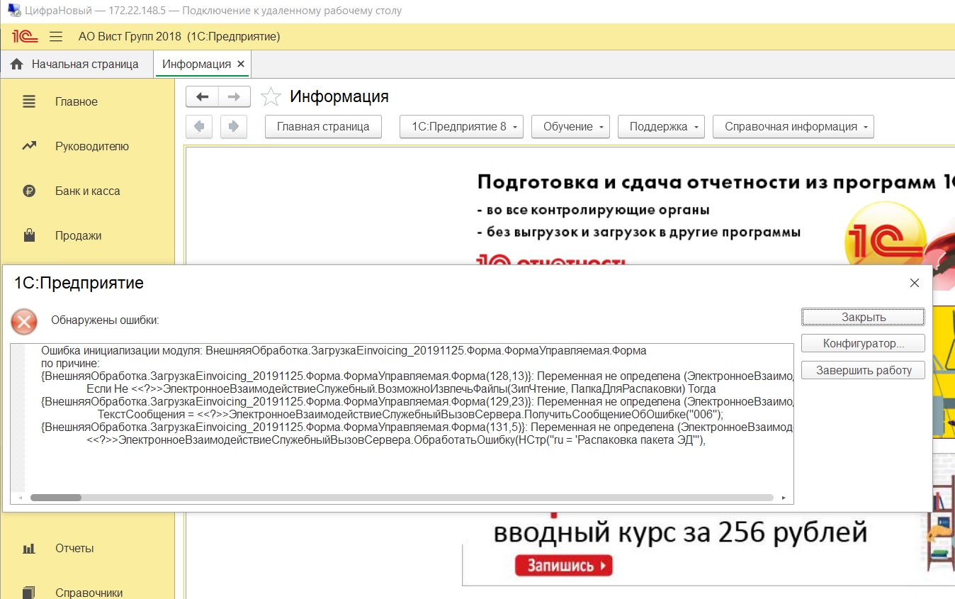Click the Справочники books icon

(29, 593)
